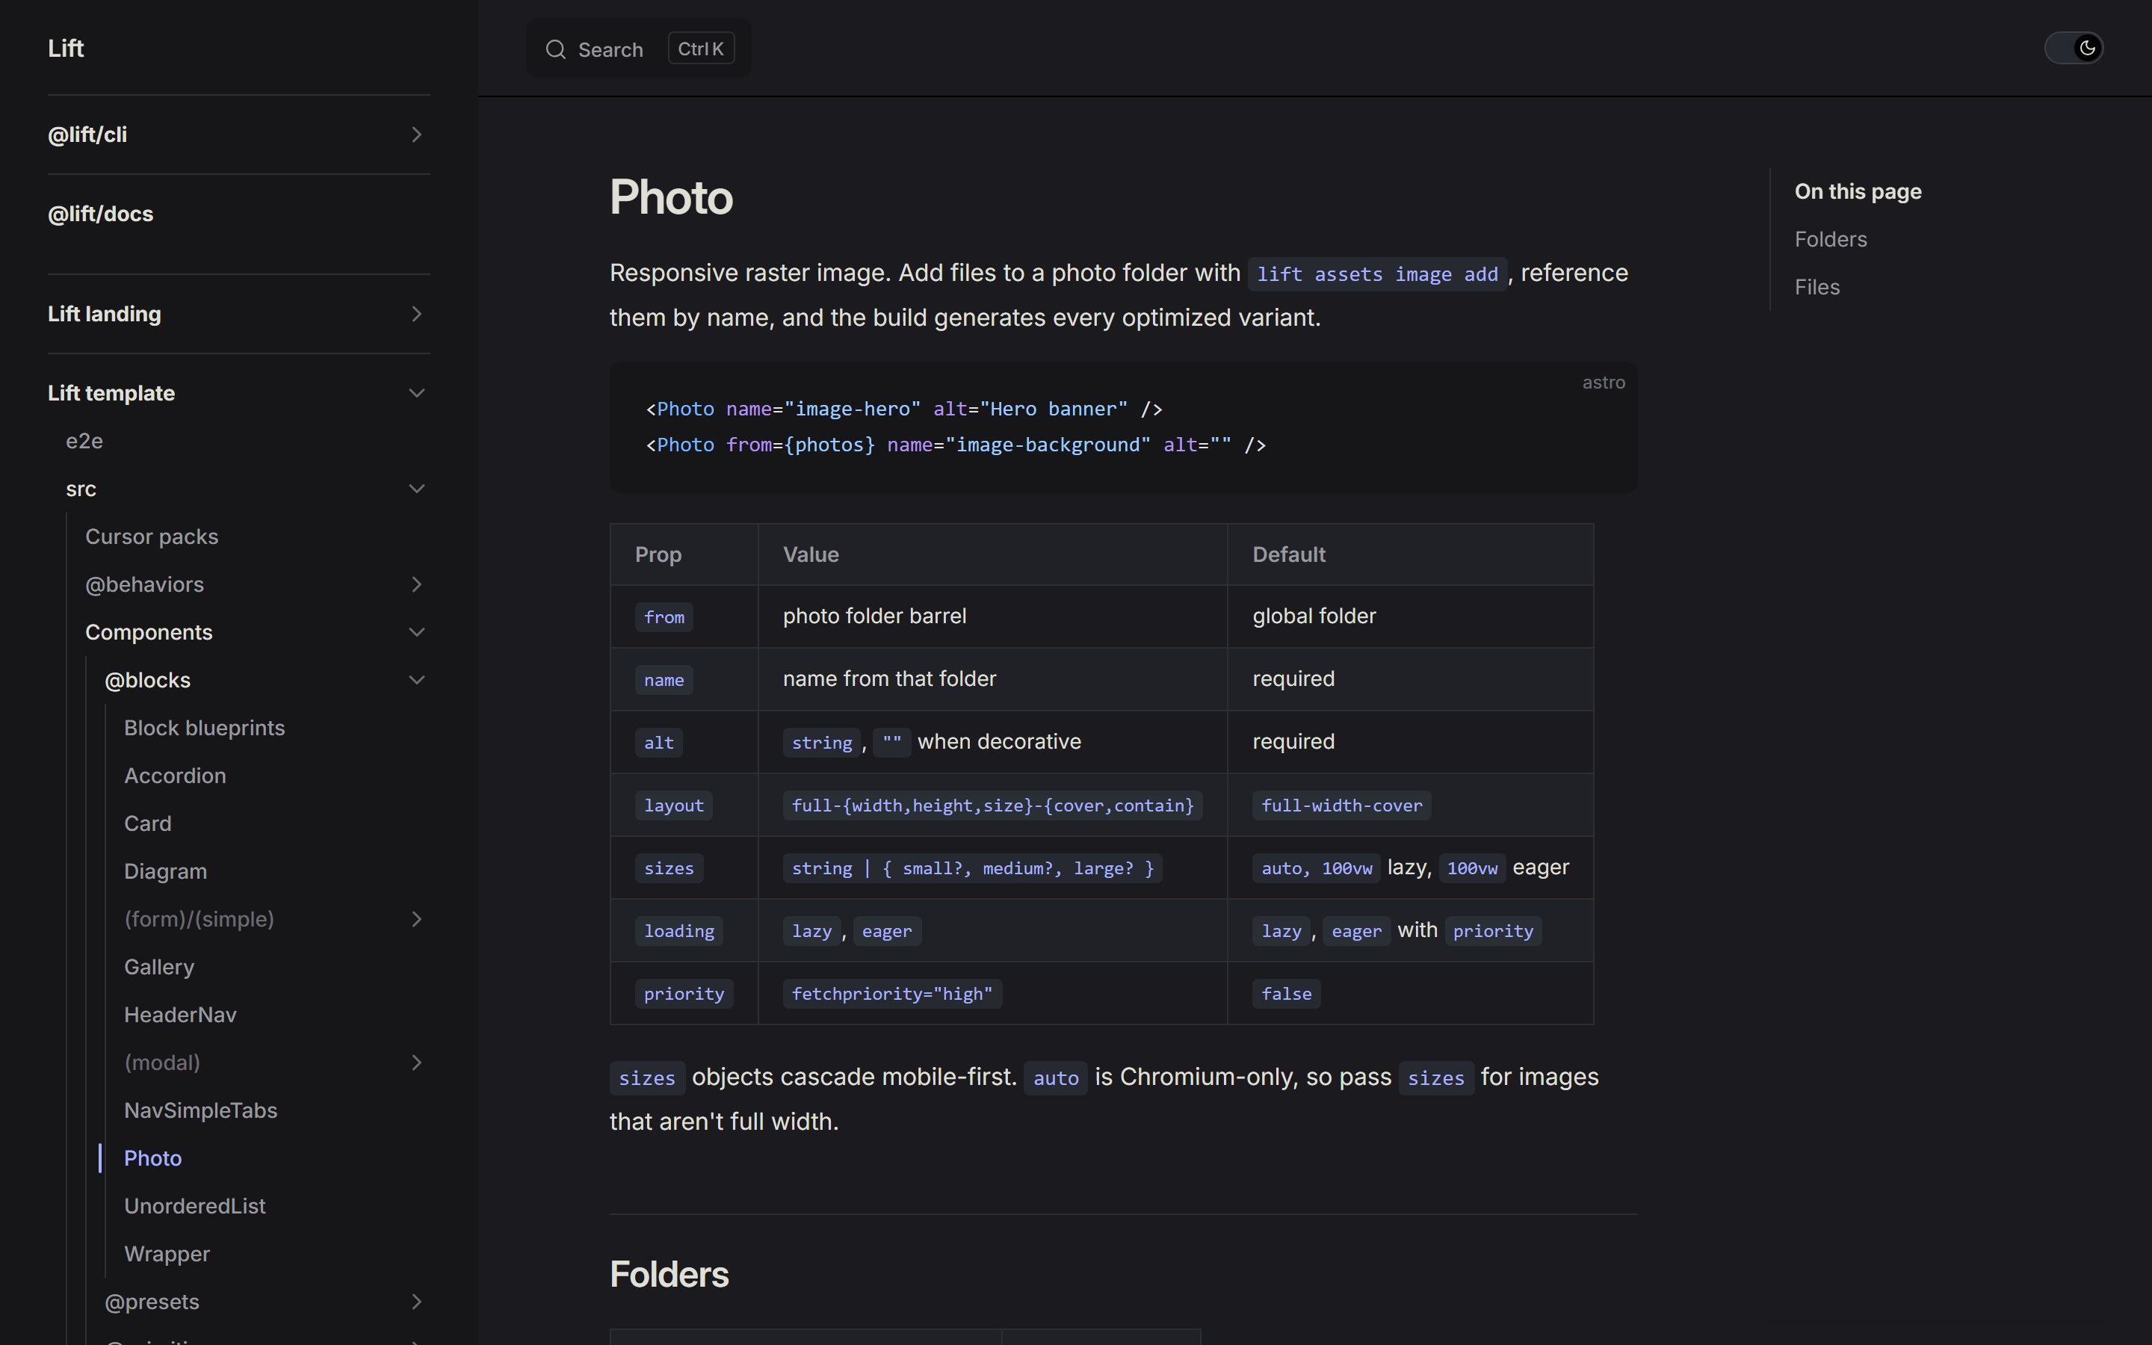
Task: Expand the @presets group chevron
Action: (x=416, y=1302)
